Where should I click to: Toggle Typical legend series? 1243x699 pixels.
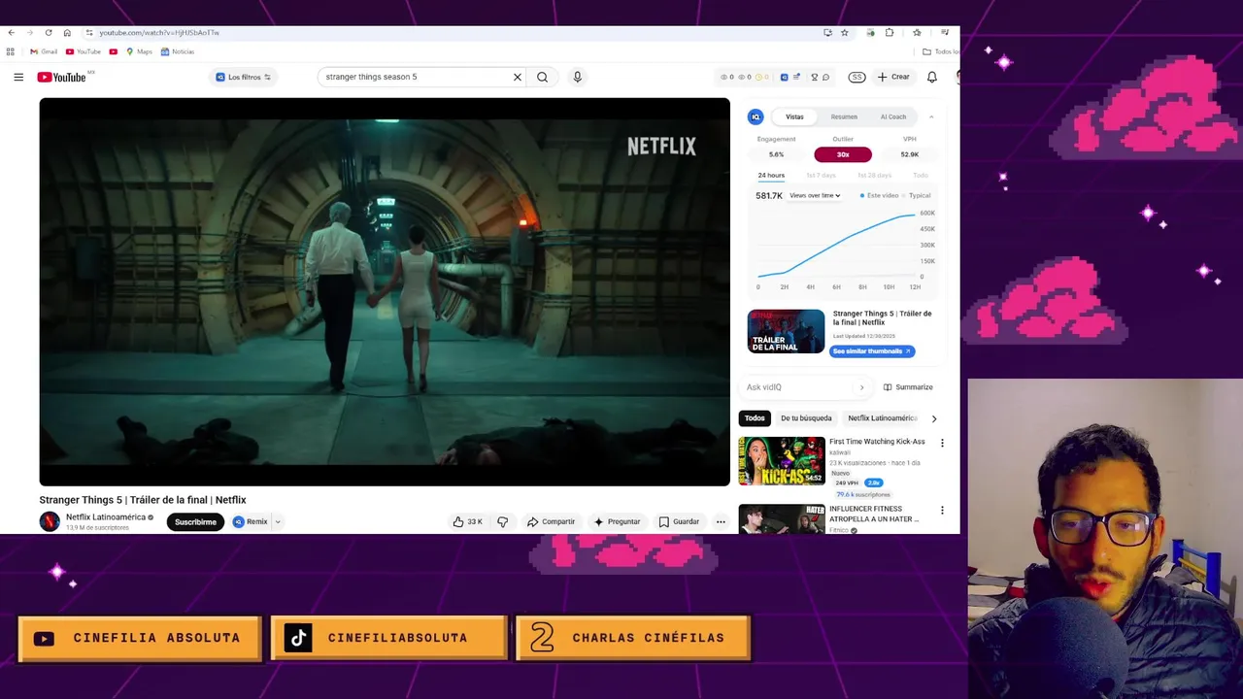tap(917, 195)
